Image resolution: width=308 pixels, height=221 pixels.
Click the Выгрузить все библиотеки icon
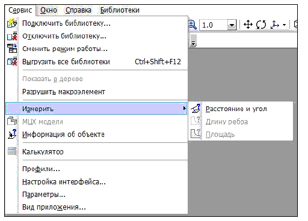[x=12, y=61]
